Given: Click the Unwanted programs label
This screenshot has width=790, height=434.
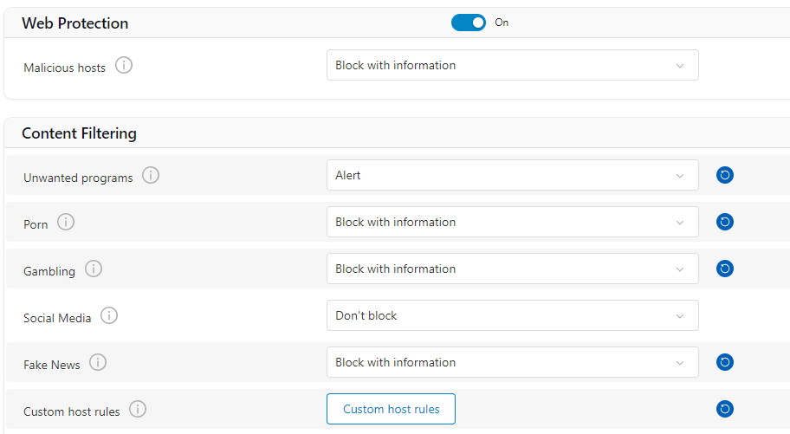Looking at the screenshot, I should 78,178.
